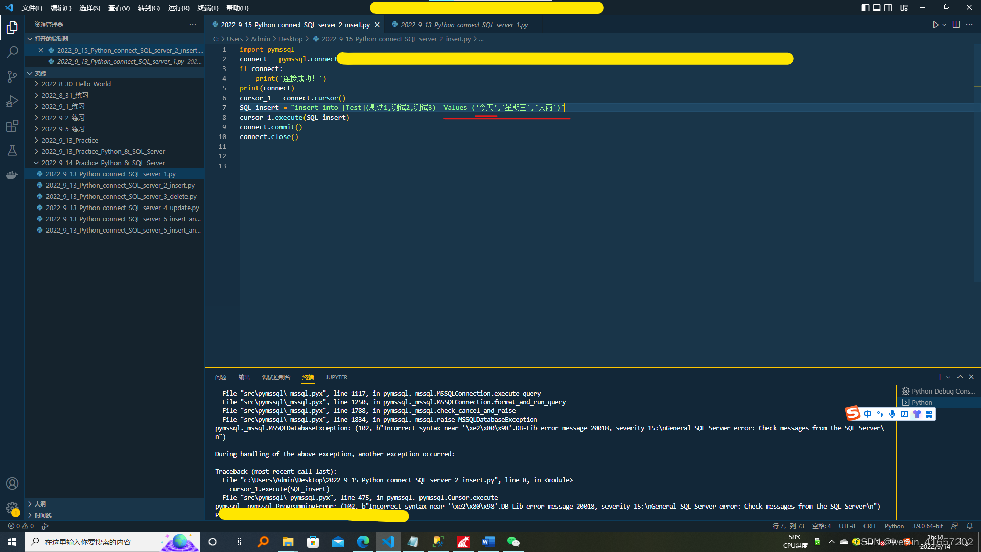Click the Python language mode in status bar
The image size is (981, 552).
point(894,526)
